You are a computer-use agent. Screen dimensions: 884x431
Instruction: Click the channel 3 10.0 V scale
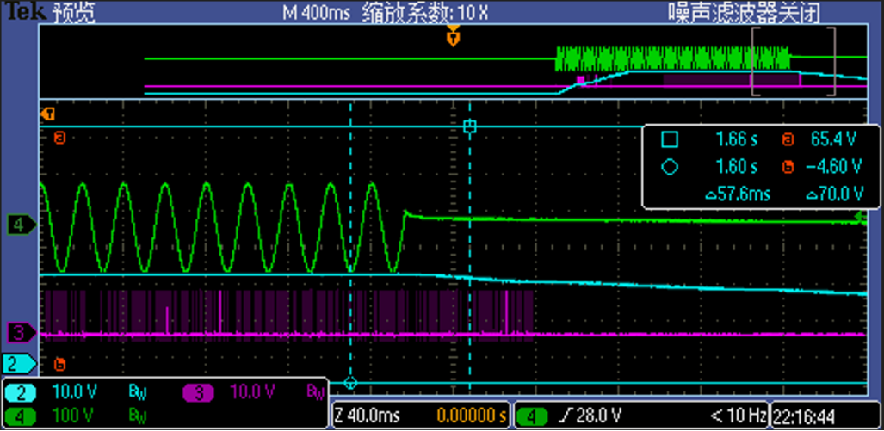click(252, 391)
